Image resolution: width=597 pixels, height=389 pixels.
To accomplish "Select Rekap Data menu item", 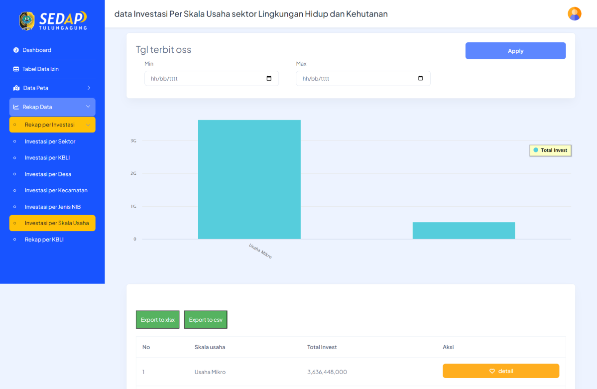I will [x=52, y=107].
